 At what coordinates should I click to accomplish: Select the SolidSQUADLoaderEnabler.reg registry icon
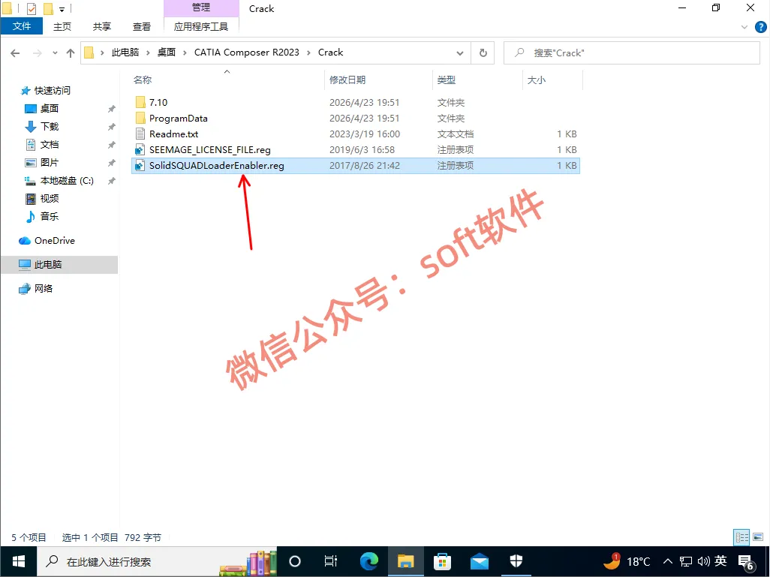click(140, 166)
